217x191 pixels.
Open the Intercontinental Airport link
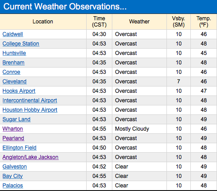pyautogui.click(x=30, y=100)
